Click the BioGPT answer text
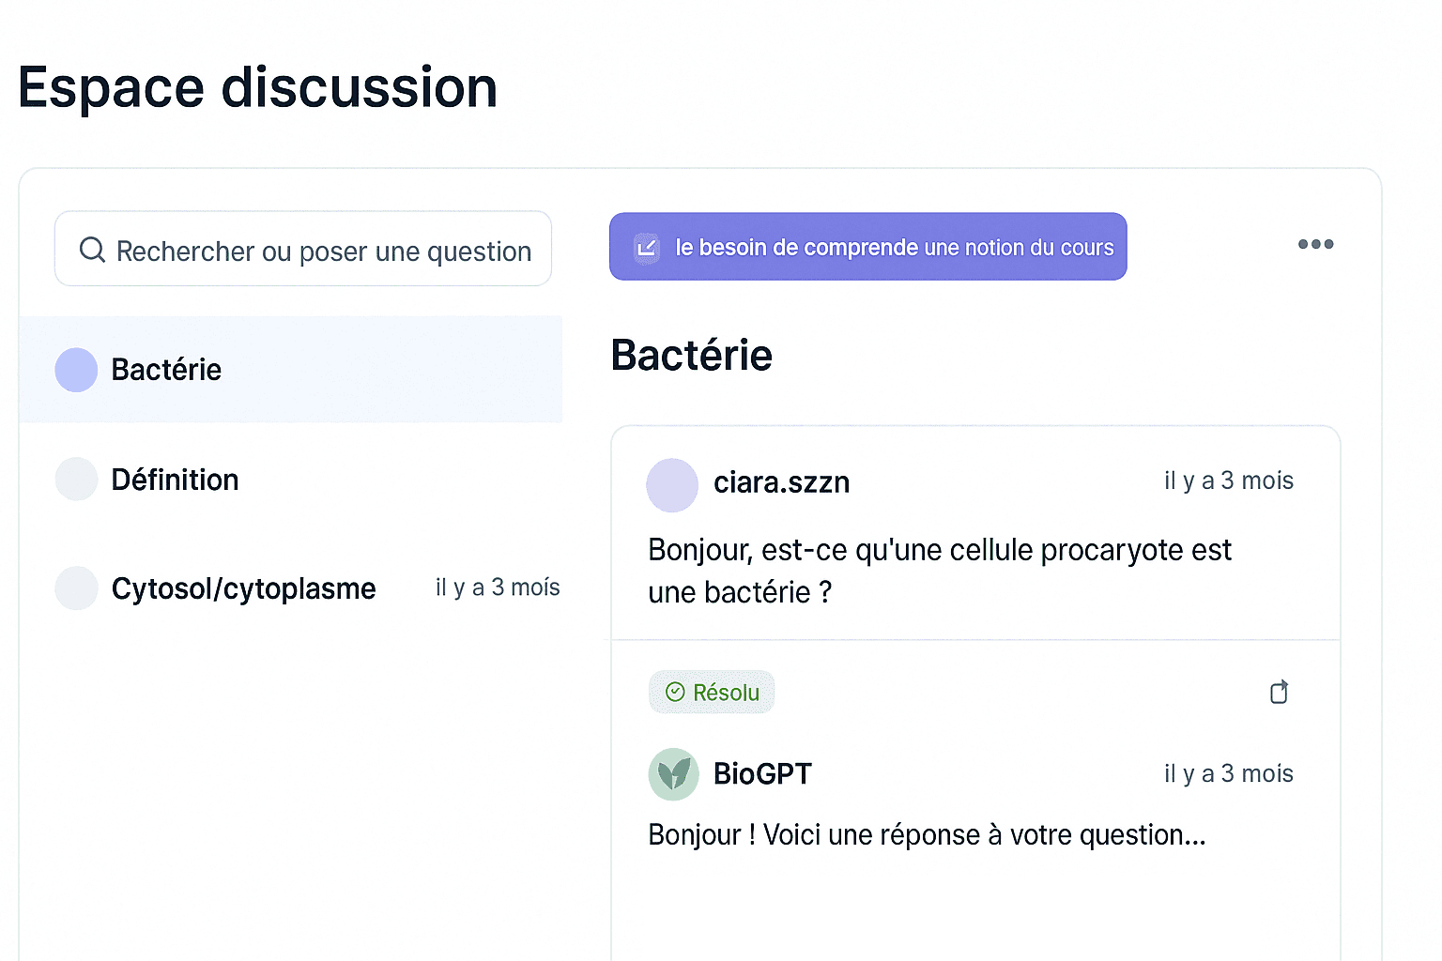Screen dimensions: 1442x961 927,834
